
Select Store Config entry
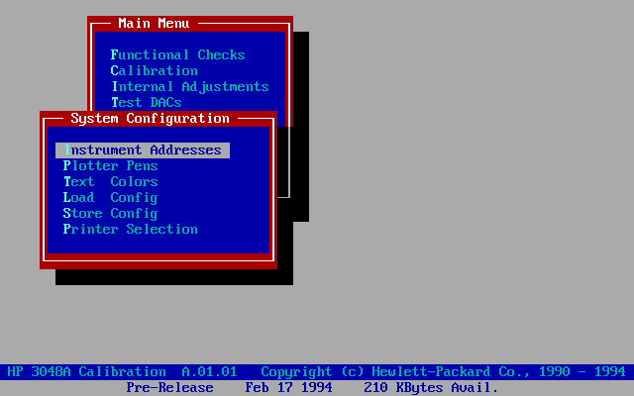point(110,214)
